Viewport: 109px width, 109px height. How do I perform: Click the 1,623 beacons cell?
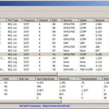pyautogui.click(x=99, y=70)
